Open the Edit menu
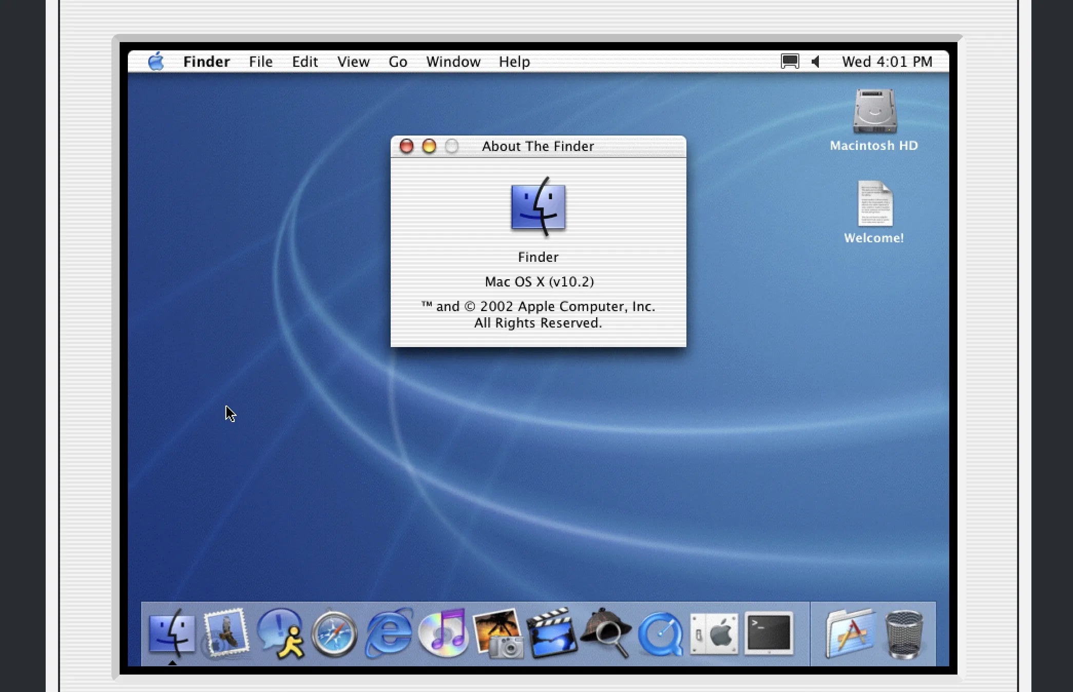1073x692 pixels. click(x=305, y=62)
